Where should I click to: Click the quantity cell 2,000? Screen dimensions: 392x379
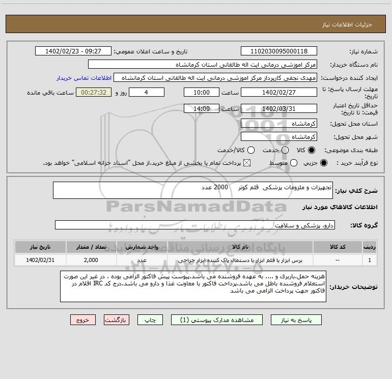91,260
